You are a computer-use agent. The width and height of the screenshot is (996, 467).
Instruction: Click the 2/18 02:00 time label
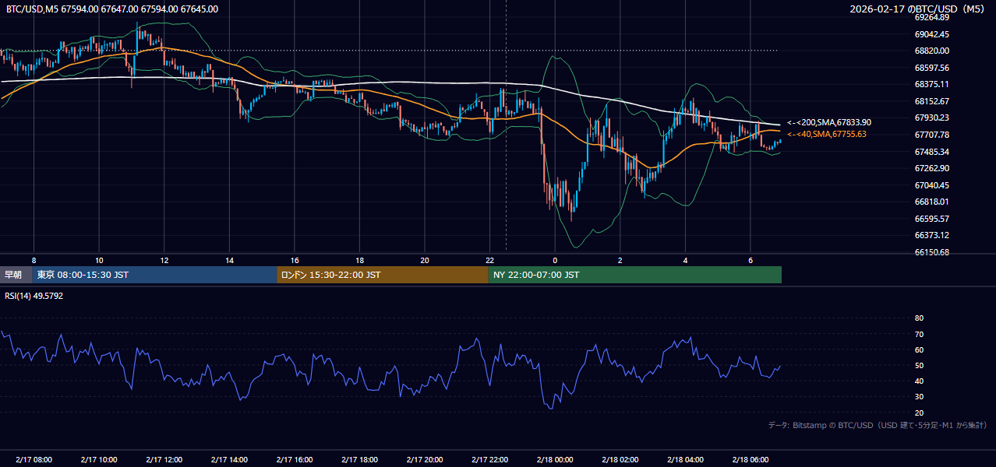click(620, 460)
